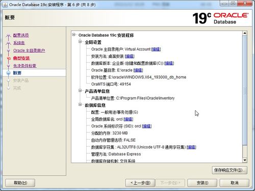Collapse the 产品清单信息 section
The image size is (255, 191).
[80, 91]
